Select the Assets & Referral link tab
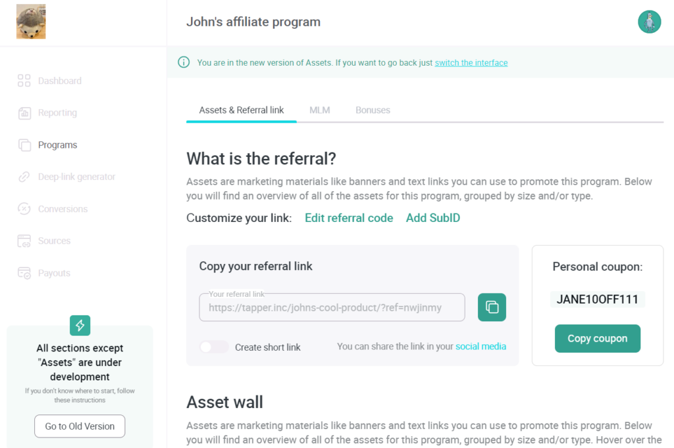 [x=241, y=110]
